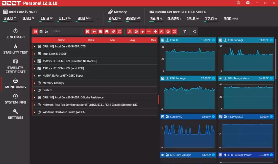Screen dimensions: 278x164
Task: Open the System Info section
Action: (x=15, y=99)
